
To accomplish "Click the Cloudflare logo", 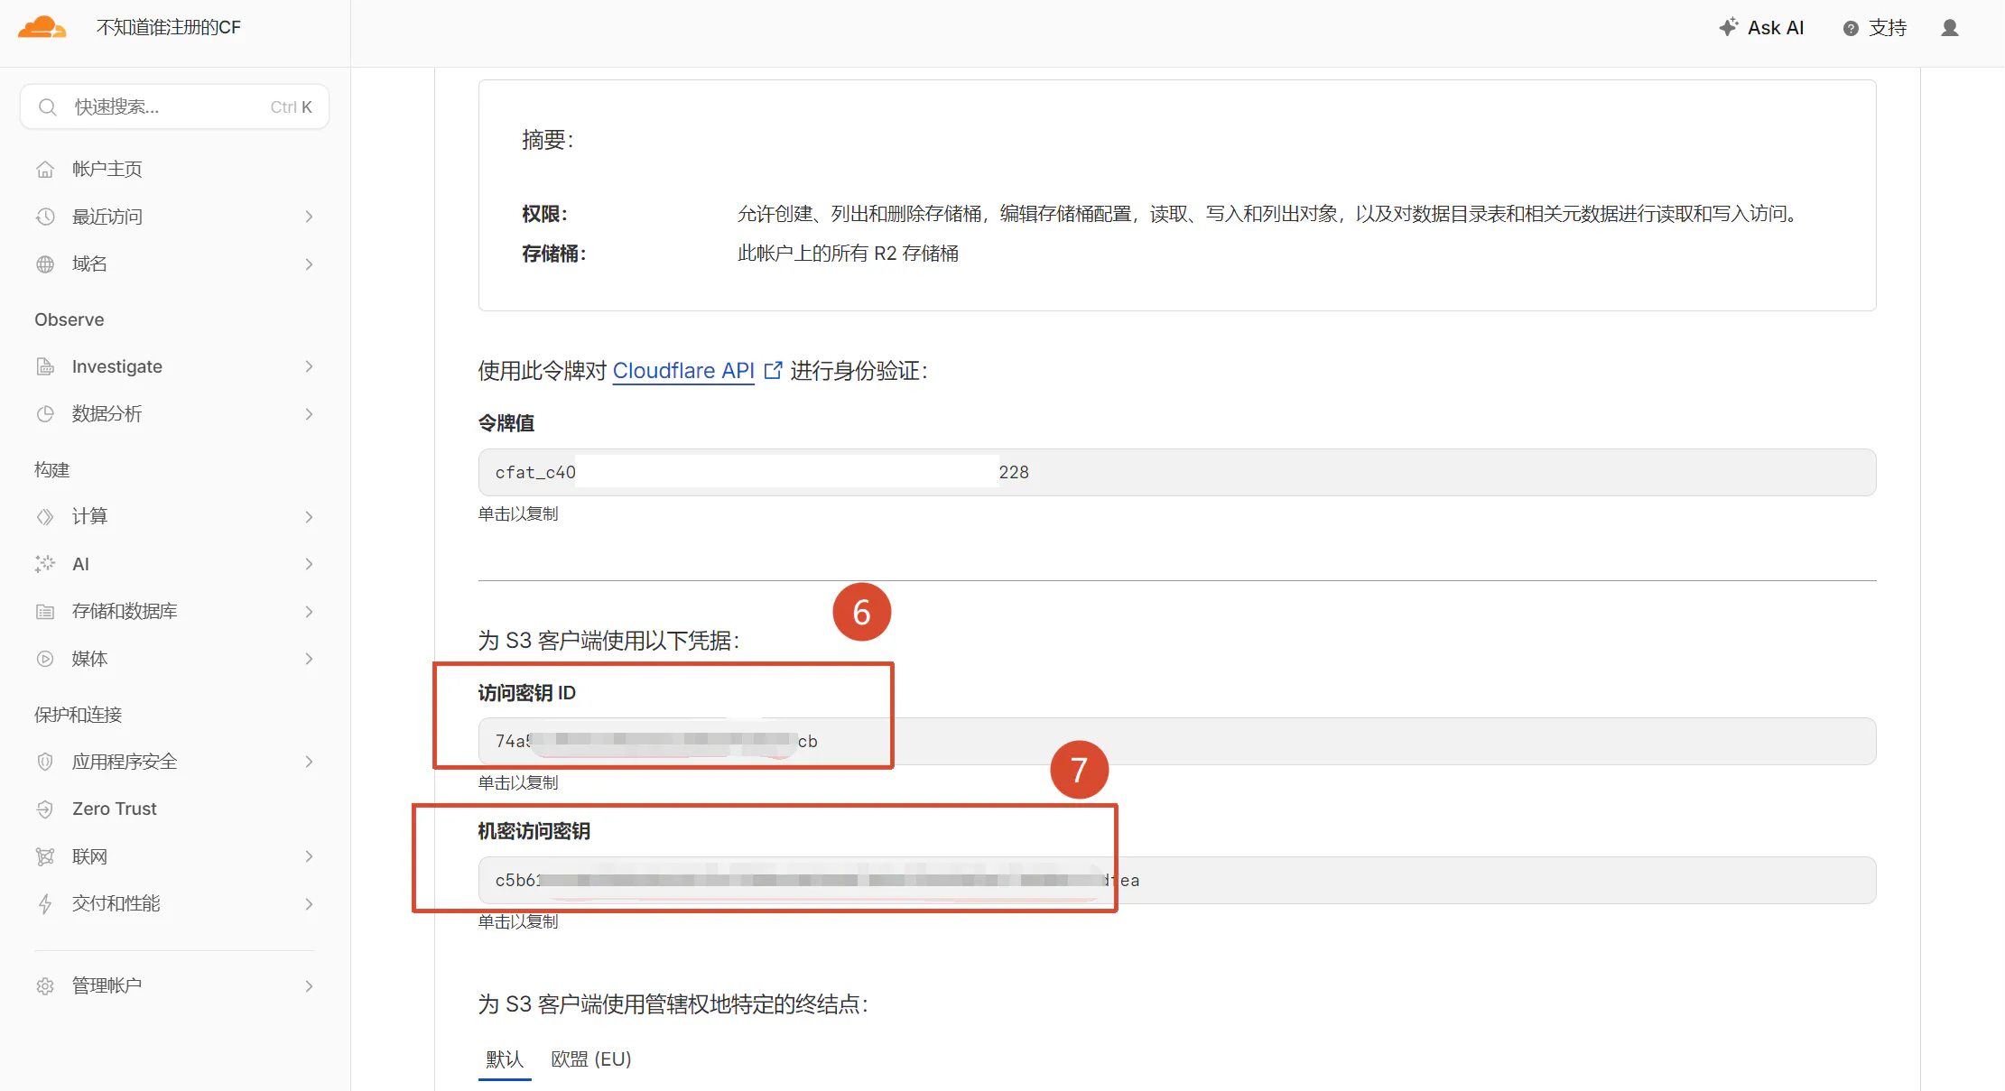I will [42, 27].
